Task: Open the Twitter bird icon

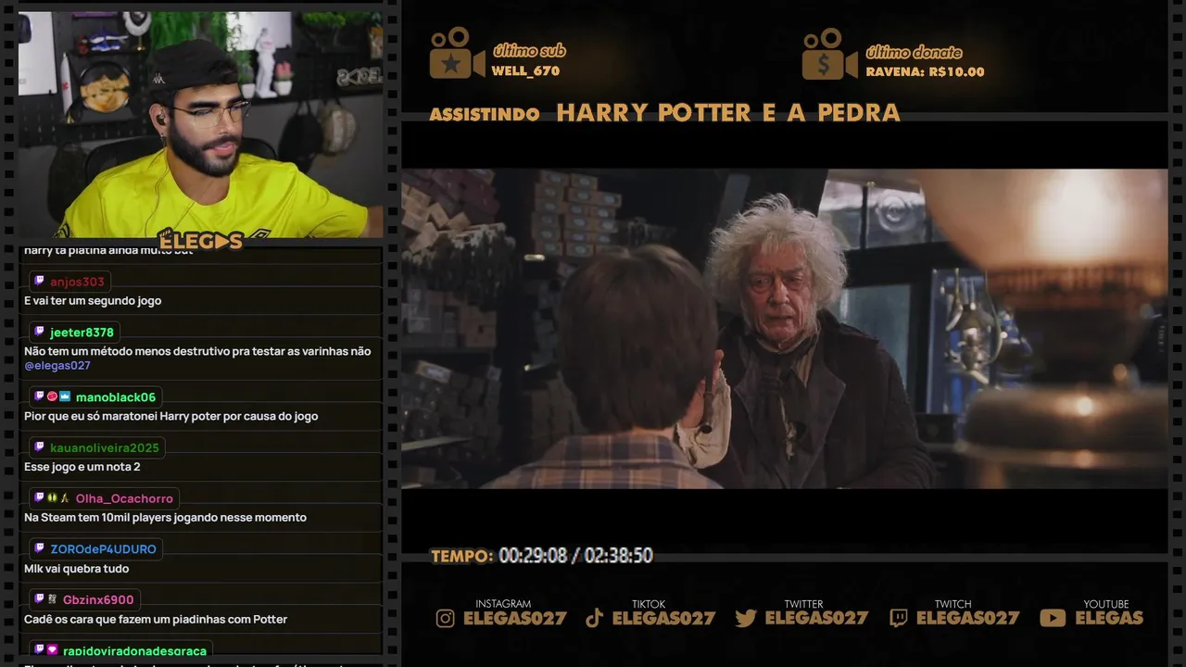Action: [746, 618]
